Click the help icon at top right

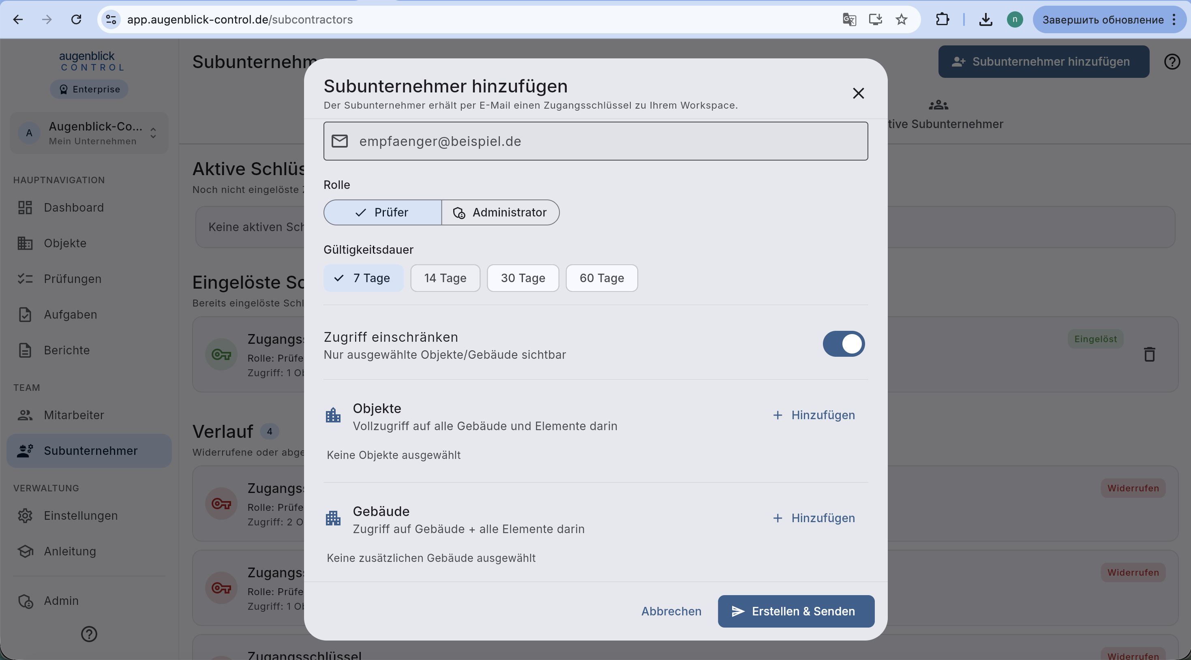point(1172,62)
